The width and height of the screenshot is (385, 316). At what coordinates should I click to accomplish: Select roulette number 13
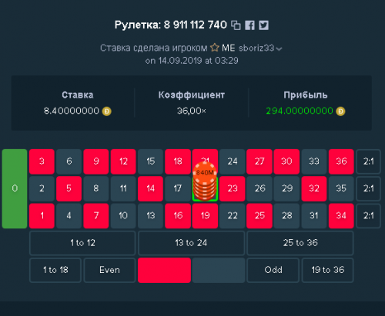(x=150, y=216)
